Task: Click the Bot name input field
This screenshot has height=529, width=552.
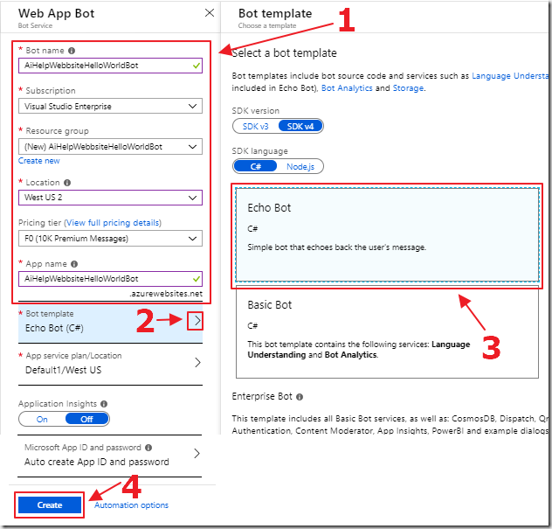Action: coord(110,66)
